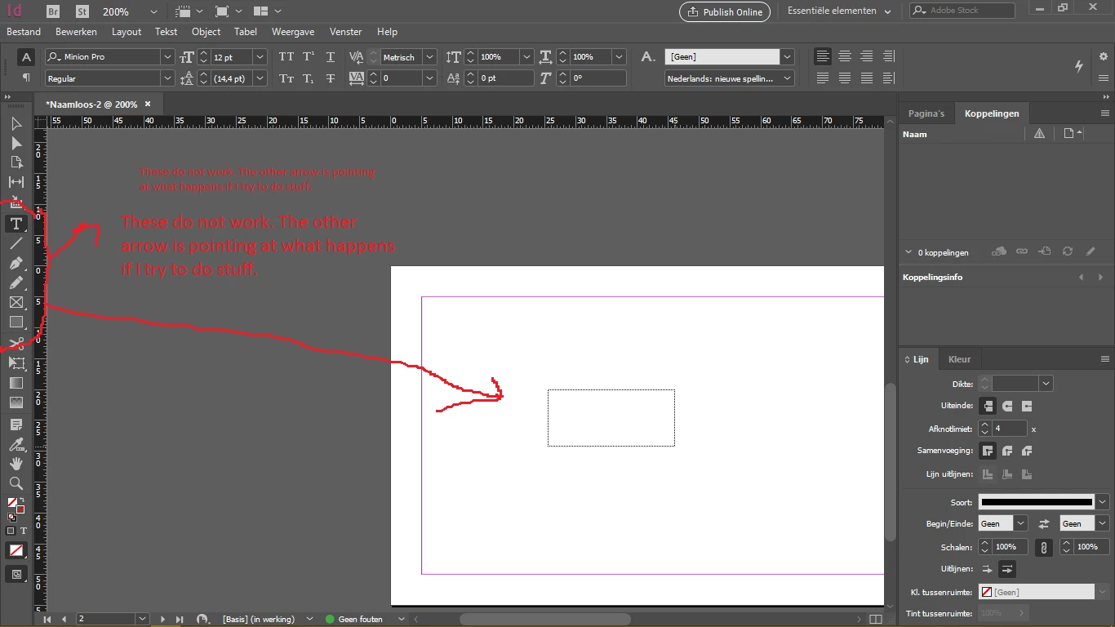Select the Page tool
The image size is (1115, 627).
tap(16, 162)
